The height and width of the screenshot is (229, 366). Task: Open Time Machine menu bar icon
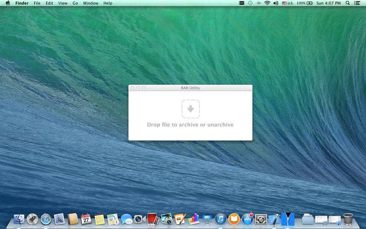(250, 3)
